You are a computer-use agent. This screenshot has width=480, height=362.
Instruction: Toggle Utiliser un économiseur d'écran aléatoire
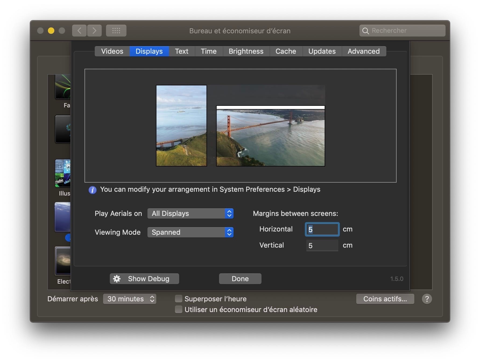coord(178,309)
